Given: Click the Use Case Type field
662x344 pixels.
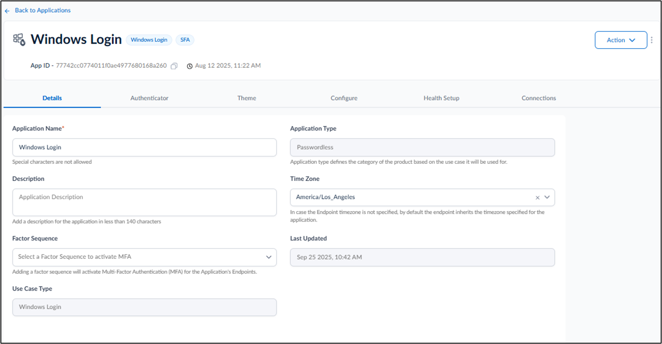Looking at the screenshot, I should tap(144, 307).
